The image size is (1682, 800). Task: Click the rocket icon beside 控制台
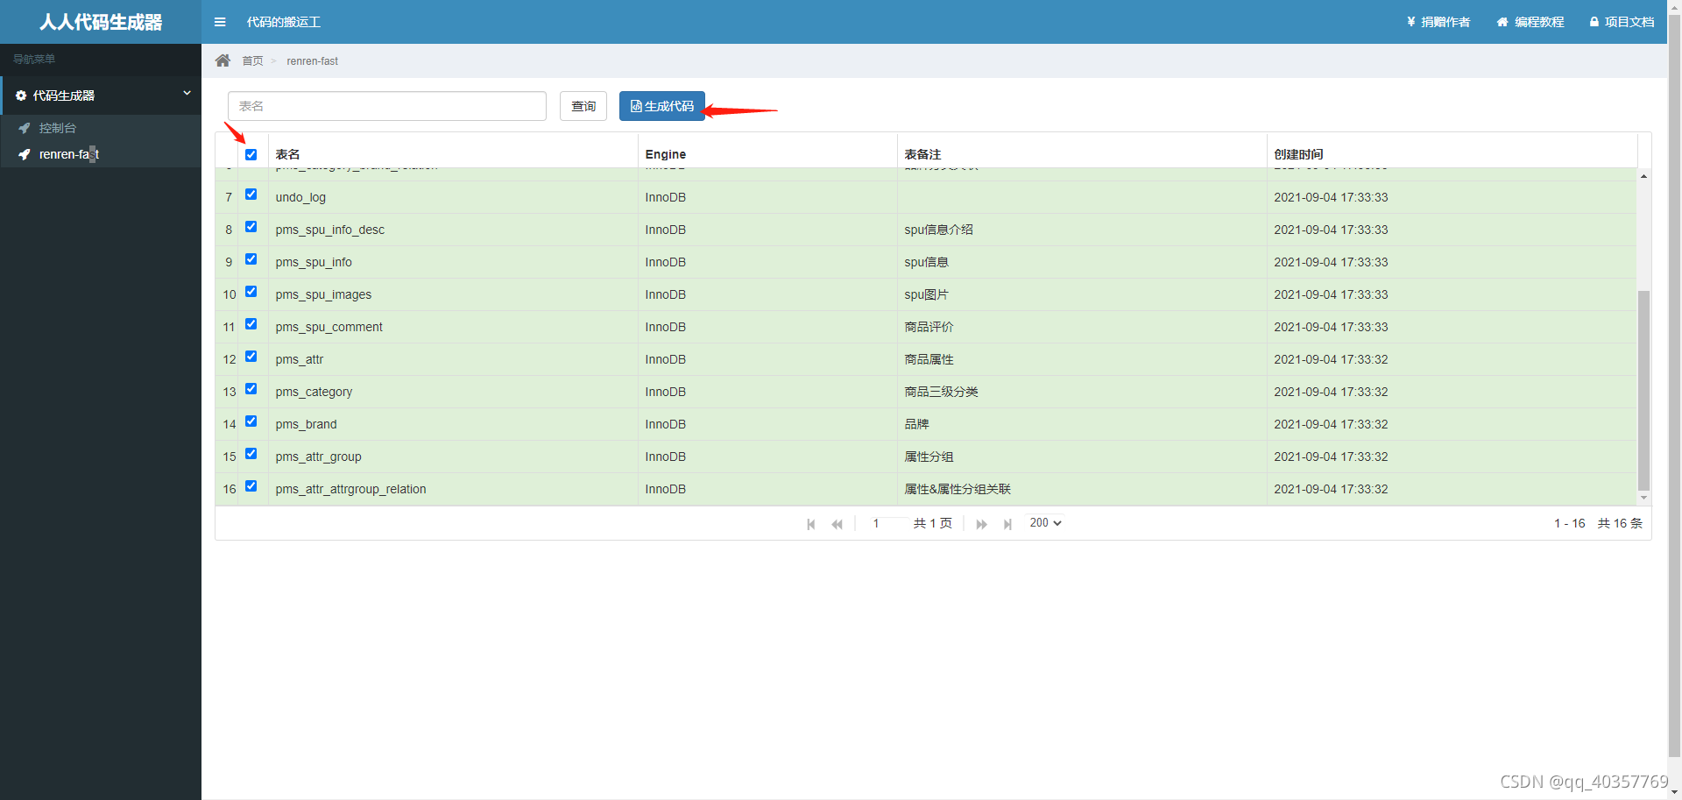click(25, 128)
